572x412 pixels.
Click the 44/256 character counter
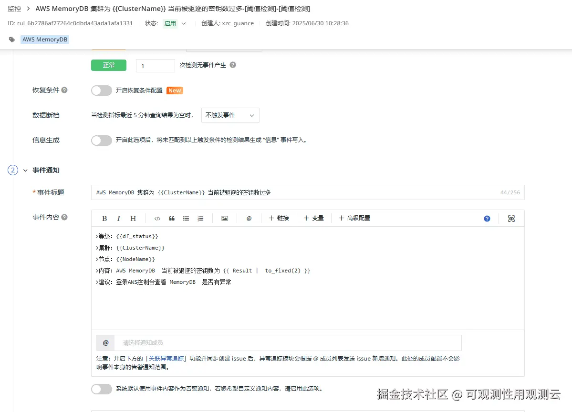coord(510,192)
